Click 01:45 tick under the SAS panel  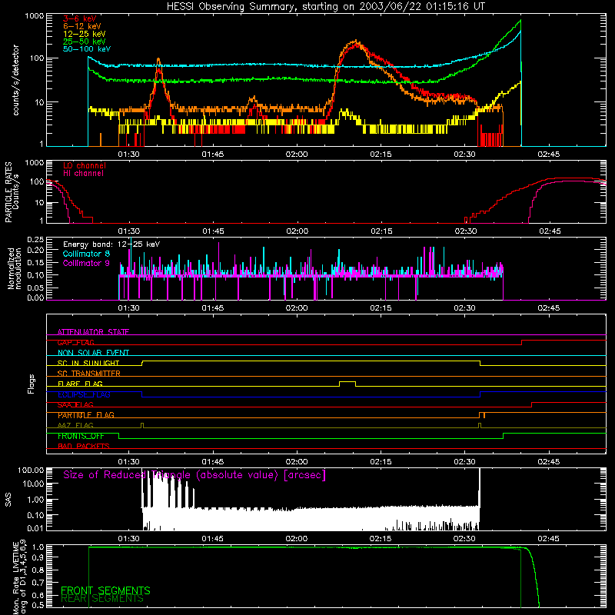coord(213,539)
